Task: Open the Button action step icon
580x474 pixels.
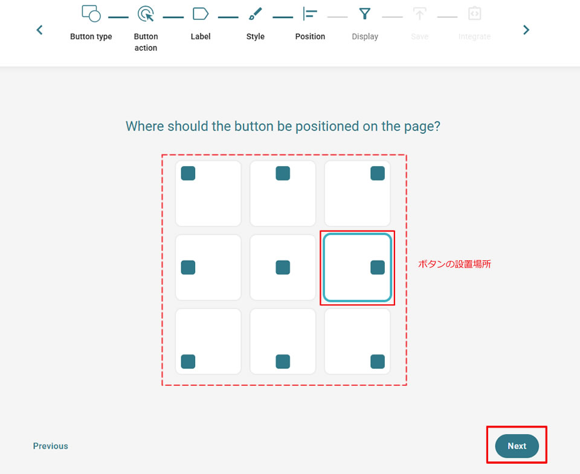Action: (x=146, y=13)
